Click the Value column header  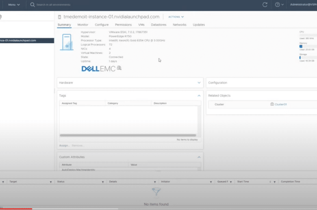(x=164, y=165)
